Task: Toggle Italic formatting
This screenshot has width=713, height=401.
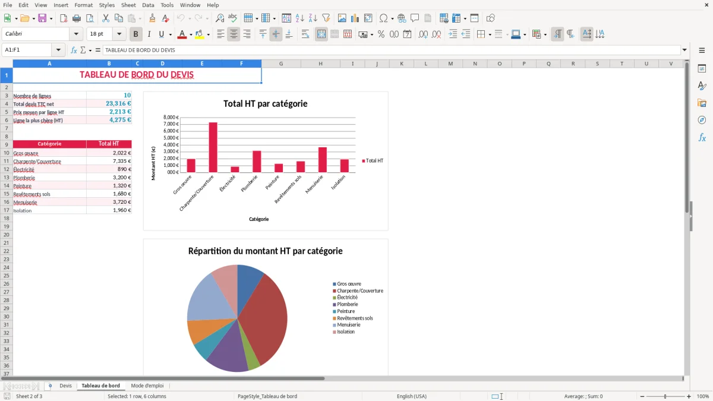Action: (x=149, y=34)
